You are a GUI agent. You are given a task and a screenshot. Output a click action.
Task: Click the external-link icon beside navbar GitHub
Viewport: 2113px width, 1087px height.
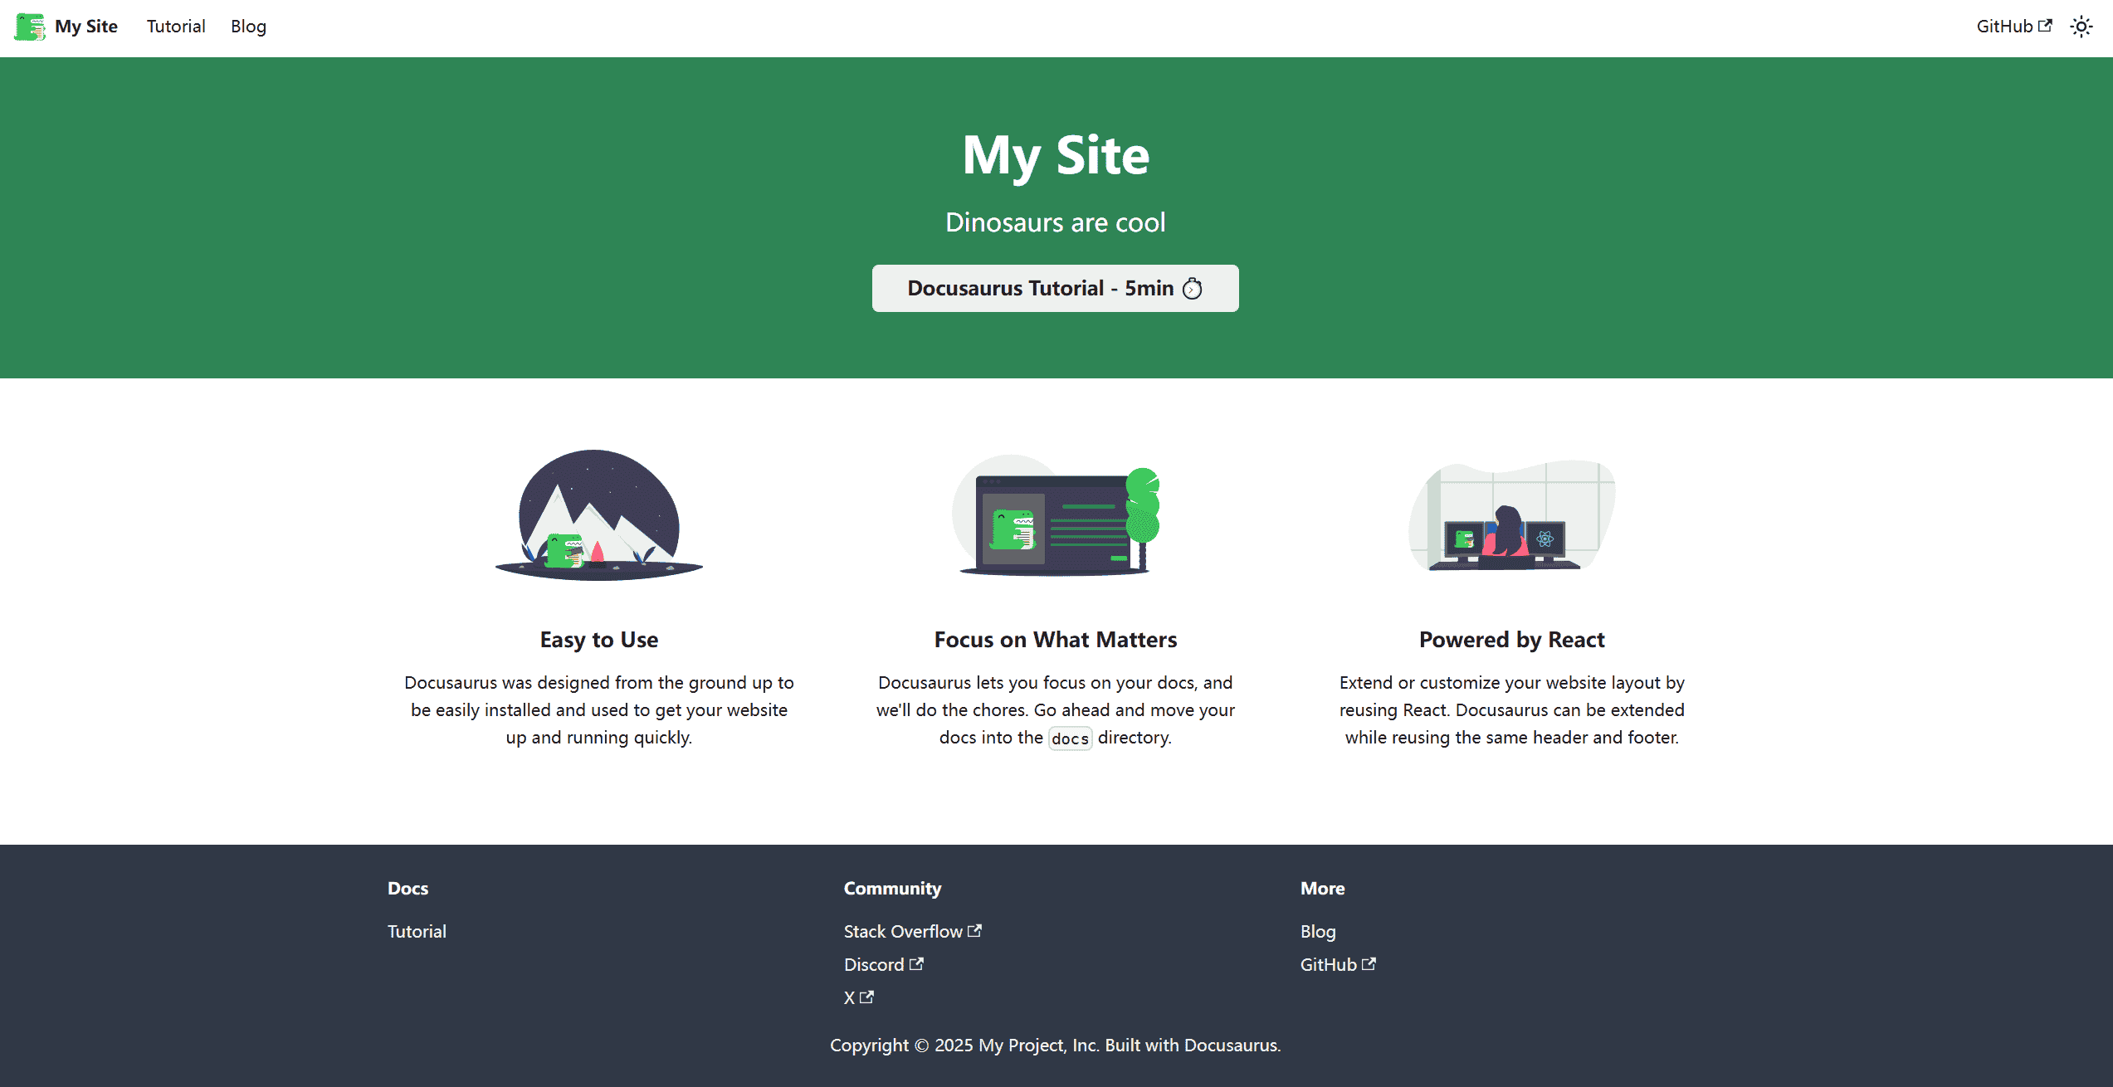(2047, 24)
